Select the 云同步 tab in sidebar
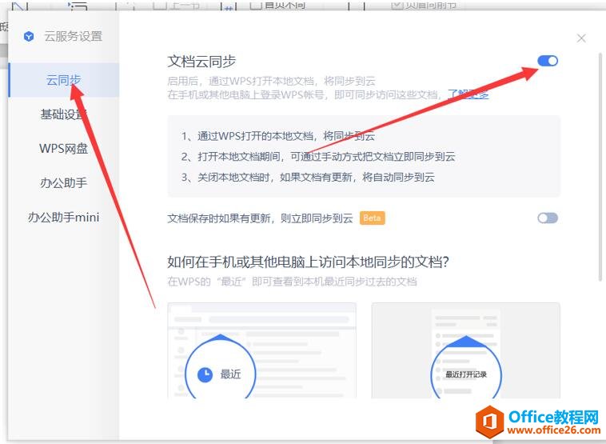Viewport: 606px width, 444px height. pyautogui.click(x=64, y=80)
